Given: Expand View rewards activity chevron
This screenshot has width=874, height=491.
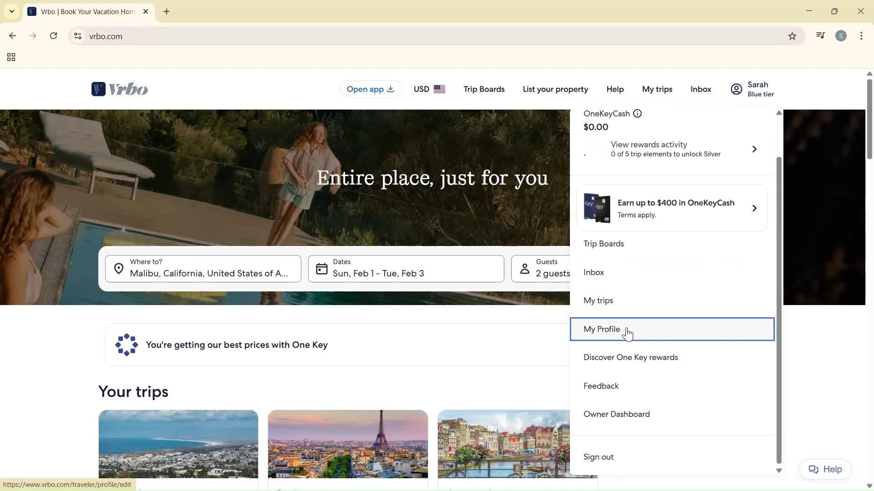Looking at the screenshot, I should tap(754, 149).
